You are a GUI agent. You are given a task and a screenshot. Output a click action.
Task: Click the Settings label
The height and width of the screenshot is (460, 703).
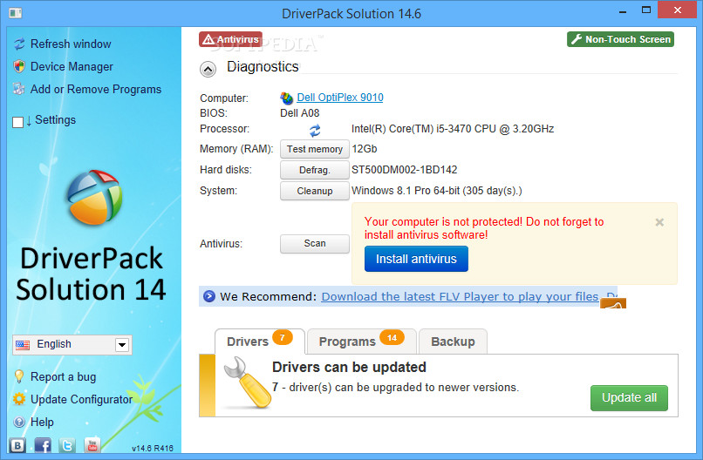click(x=56, y=119)
